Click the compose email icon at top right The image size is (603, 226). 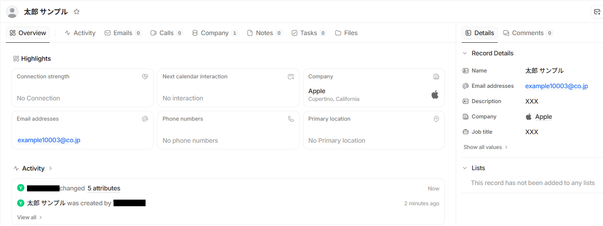point(597,12)
